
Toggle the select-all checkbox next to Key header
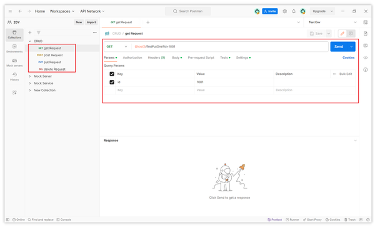click(x=112, y=74)
